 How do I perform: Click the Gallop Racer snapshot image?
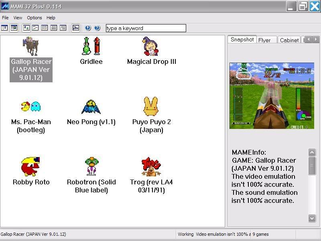click(x=272, y=96)
